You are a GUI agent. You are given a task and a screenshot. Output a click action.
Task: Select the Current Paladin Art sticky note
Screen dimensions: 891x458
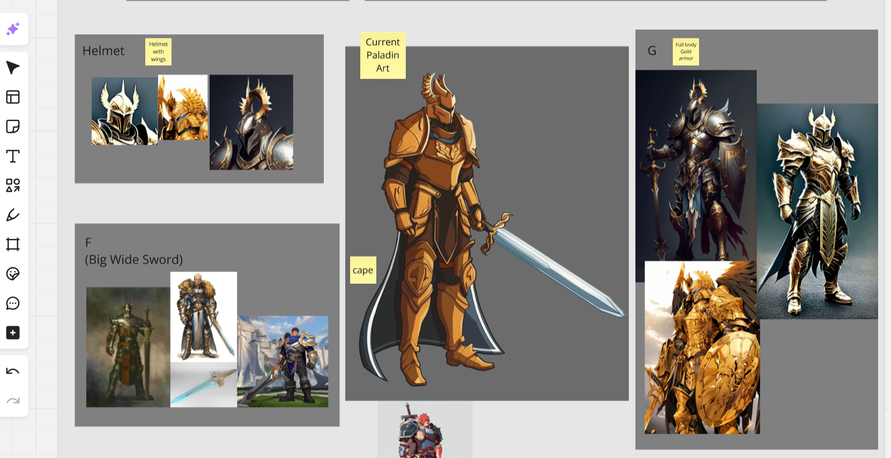pyautogui.click(x=383, y=55)
